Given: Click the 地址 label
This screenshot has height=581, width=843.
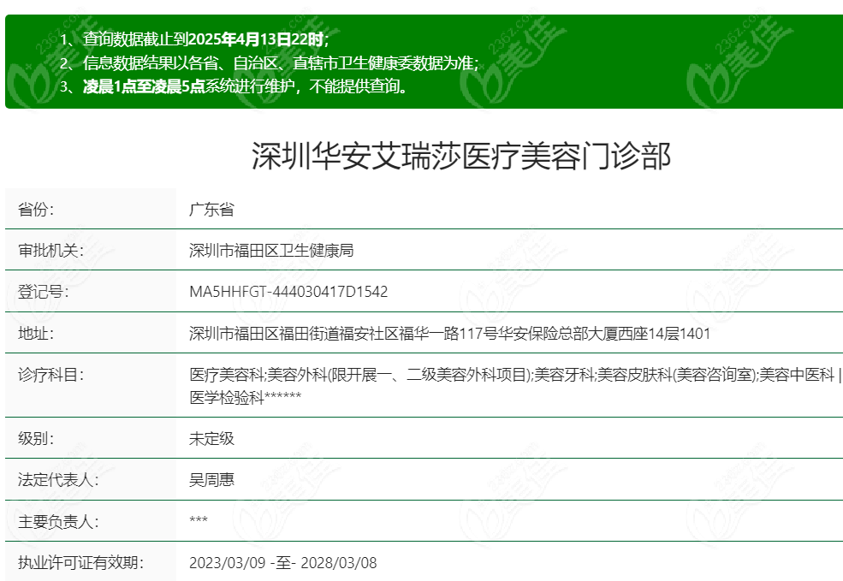Looking at the screenshot, I should pyautogui.click(x=36, y=333).
